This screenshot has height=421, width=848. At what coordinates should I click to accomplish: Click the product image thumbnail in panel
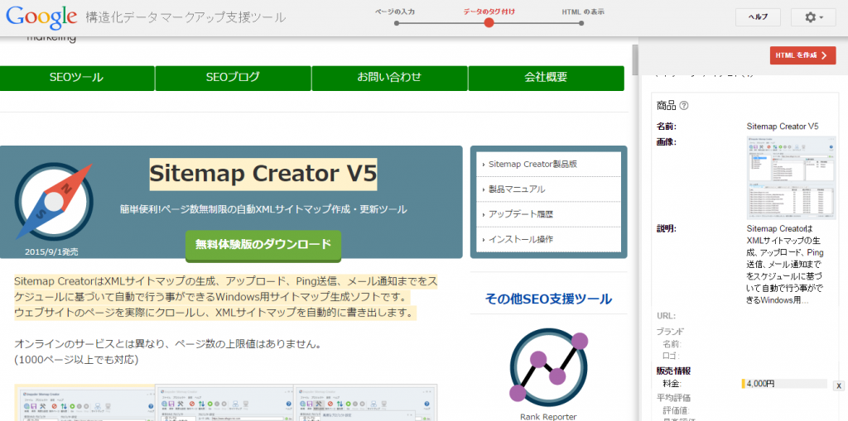coord(791,178)
